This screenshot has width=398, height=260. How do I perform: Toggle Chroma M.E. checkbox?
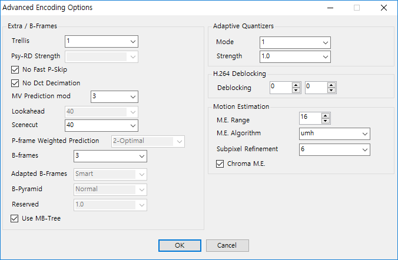pos(220,164)
